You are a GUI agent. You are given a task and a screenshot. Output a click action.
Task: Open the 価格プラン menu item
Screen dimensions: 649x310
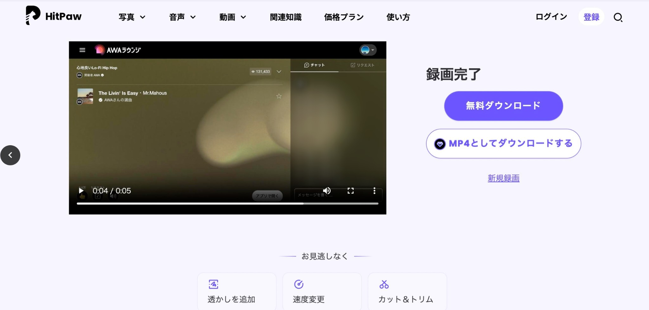(344, 17)
